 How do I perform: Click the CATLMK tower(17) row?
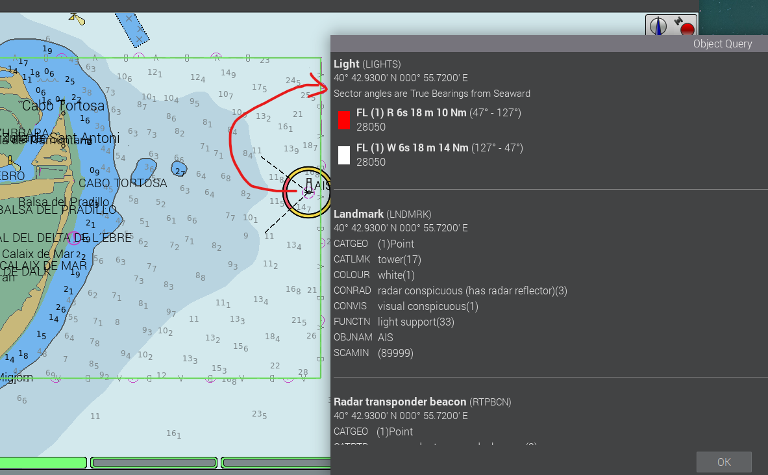tap(377, 259)
